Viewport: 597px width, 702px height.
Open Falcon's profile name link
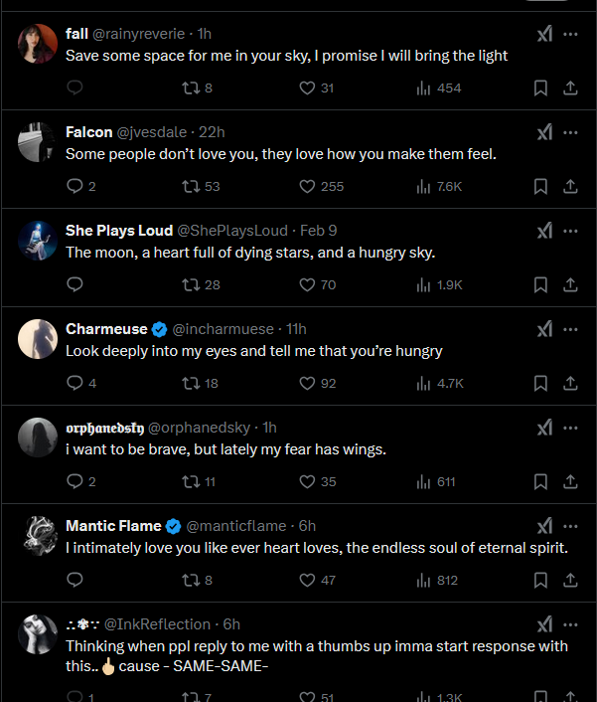click(88, 132)
